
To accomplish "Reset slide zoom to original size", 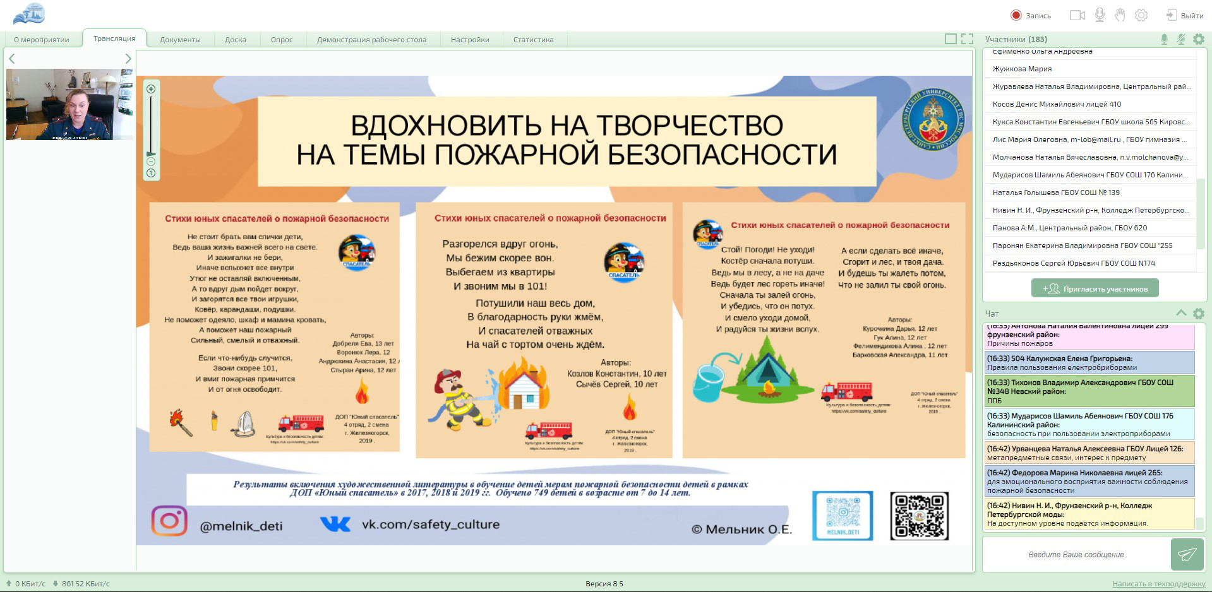I will 151,173.
